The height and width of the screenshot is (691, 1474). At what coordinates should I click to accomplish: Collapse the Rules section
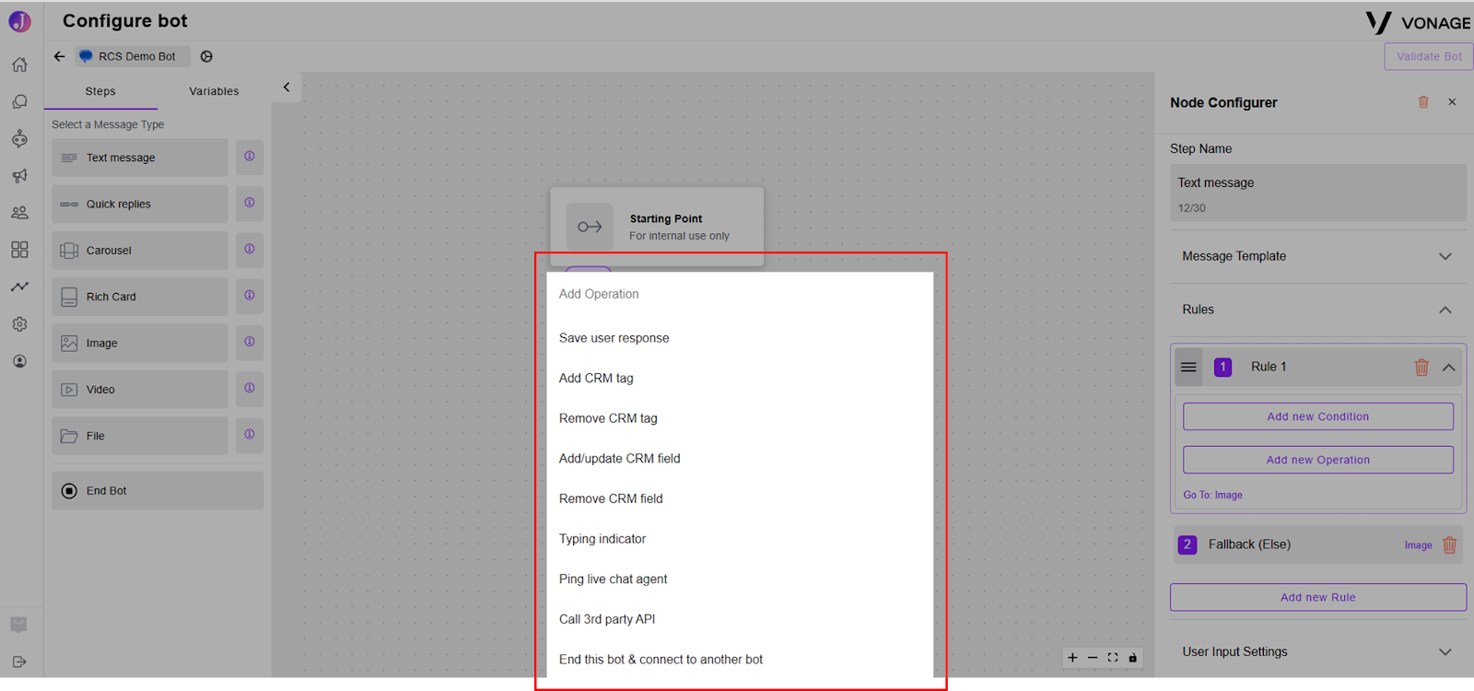coord(1445,310)
